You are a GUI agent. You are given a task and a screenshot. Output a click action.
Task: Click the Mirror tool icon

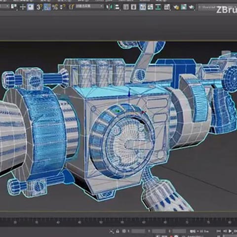(109, 7)
